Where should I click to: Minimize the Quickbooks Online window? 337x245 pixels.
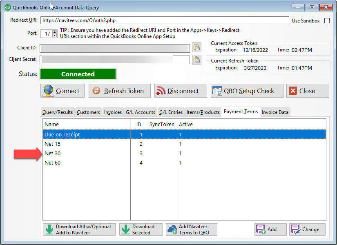pyautogui.click(x=298, y=7)
